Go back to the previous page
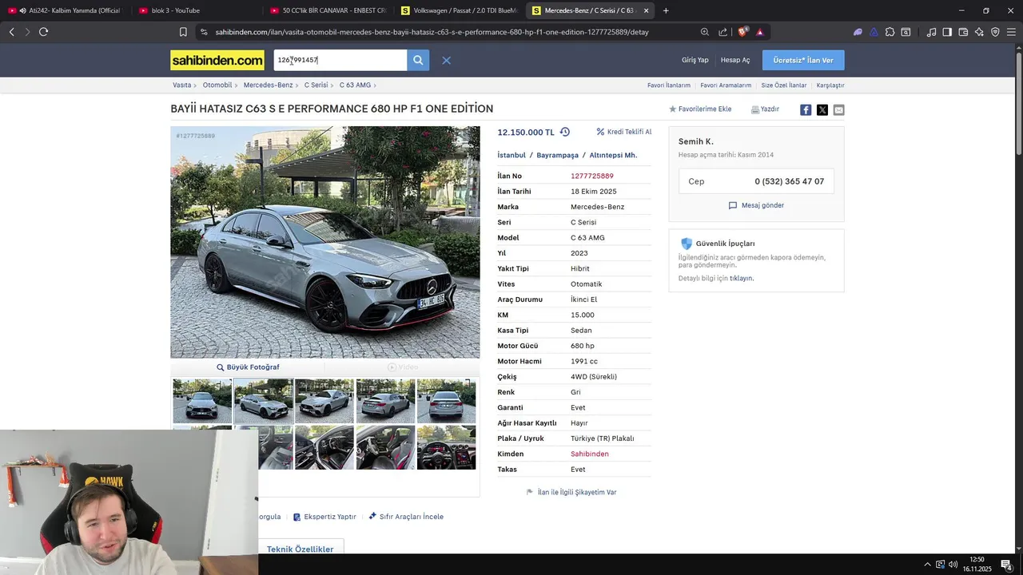1023x575 pixels. tap(11, 32)
